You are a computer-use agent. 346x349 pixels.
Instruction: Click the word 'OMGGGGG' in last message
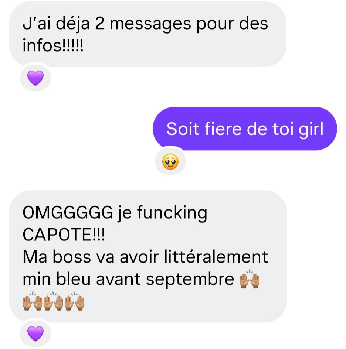point(68,213)
